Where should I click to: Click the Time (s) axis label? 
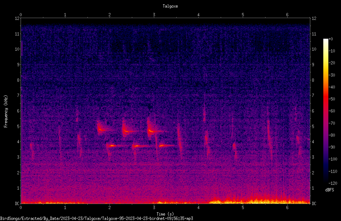(165, 214)
